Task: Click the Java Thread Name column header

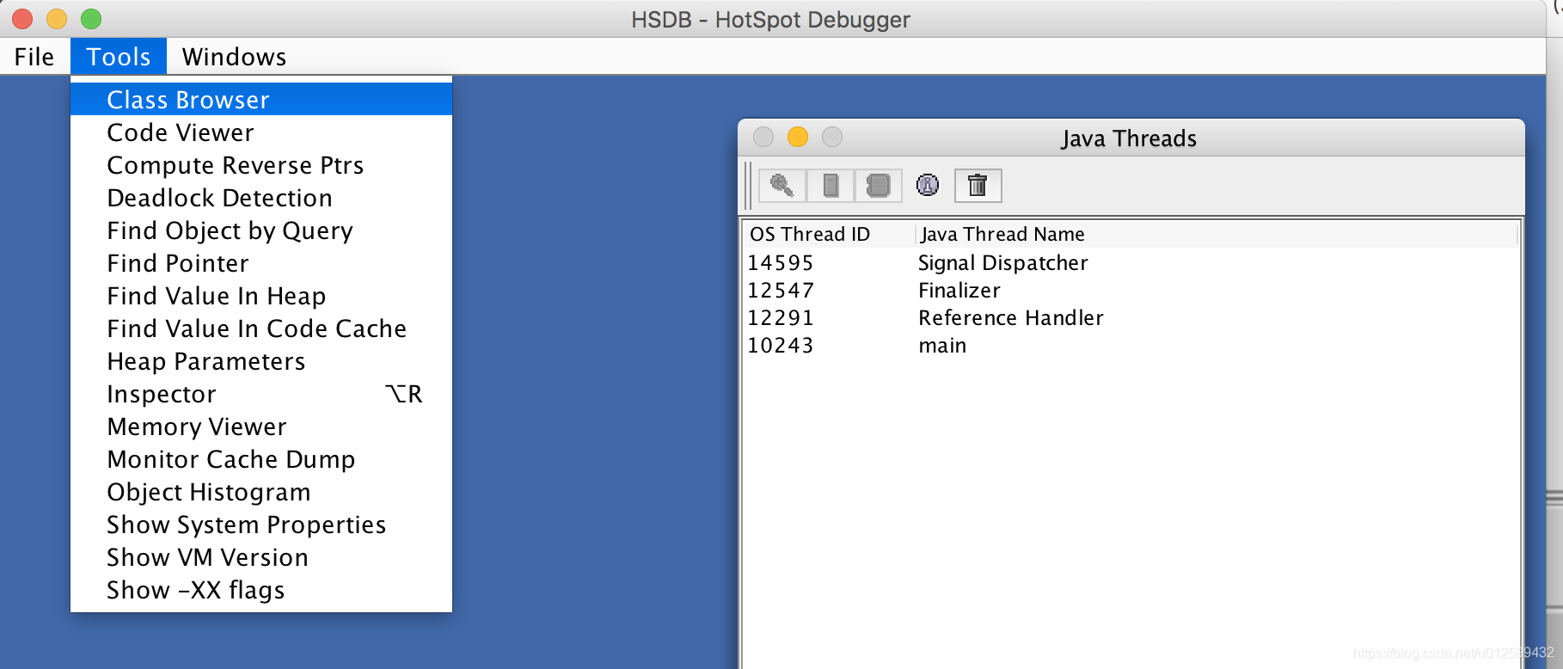Action: 1217,234
